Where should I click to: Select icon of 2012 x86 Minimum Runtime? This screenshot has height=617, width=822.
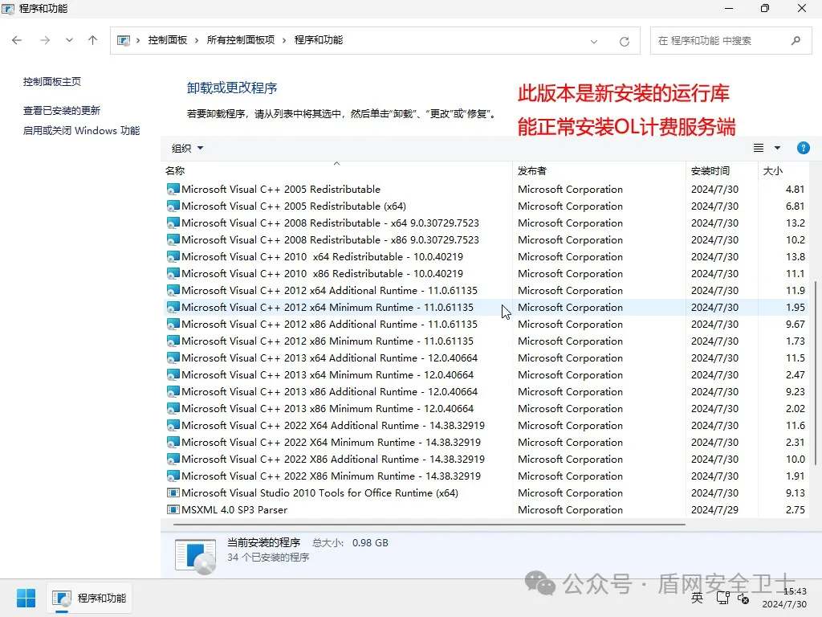click(173, 341)
